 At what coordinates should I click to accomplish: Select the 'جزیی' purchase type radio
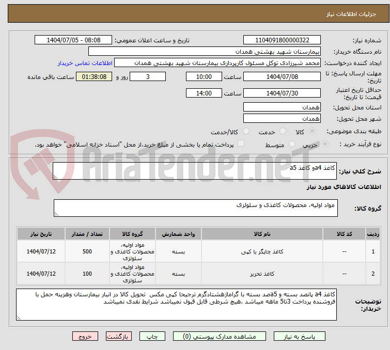325,144
